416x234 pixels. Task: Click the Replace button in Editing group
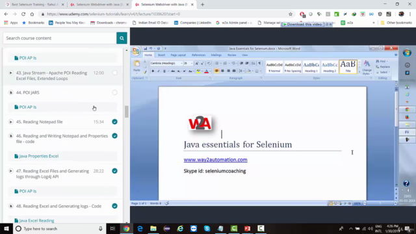click(x=383, y=67)
